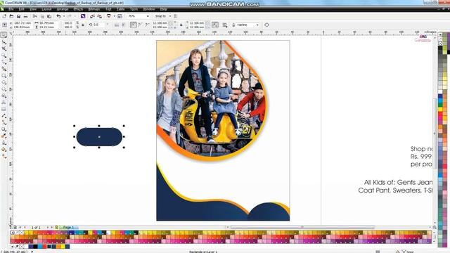This screenshot has height=253, width=450.
Task: Select the Pick tool in the toolbox
Action: point(4,35)
